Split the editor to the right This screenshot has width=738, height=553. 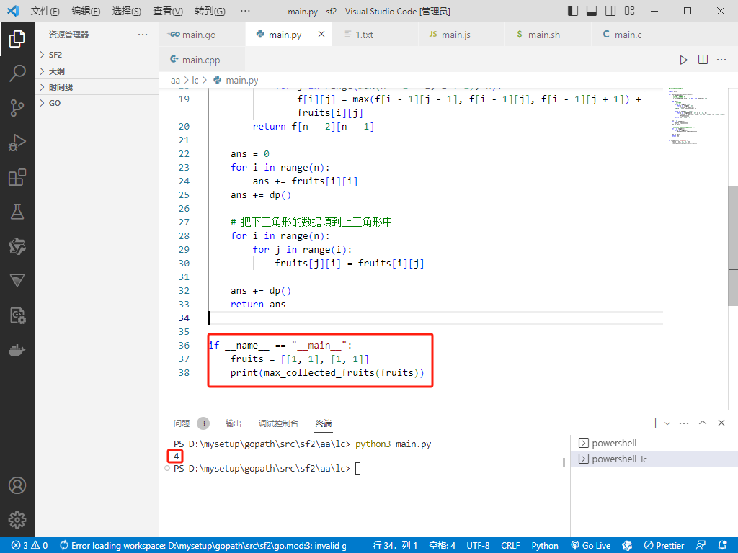[x=703, y=60]
